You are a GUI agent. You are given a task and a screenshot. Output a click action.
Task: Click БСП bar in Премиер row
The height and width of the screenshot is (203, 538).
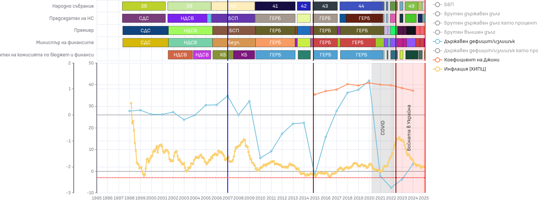pyautogui.click(x=234, y=31)
